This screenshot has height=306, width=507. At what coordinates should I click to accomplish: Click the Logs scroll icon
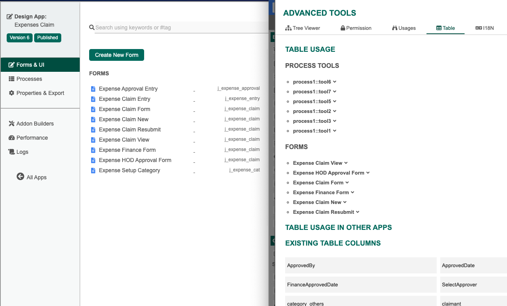click(x=11, y=152)
